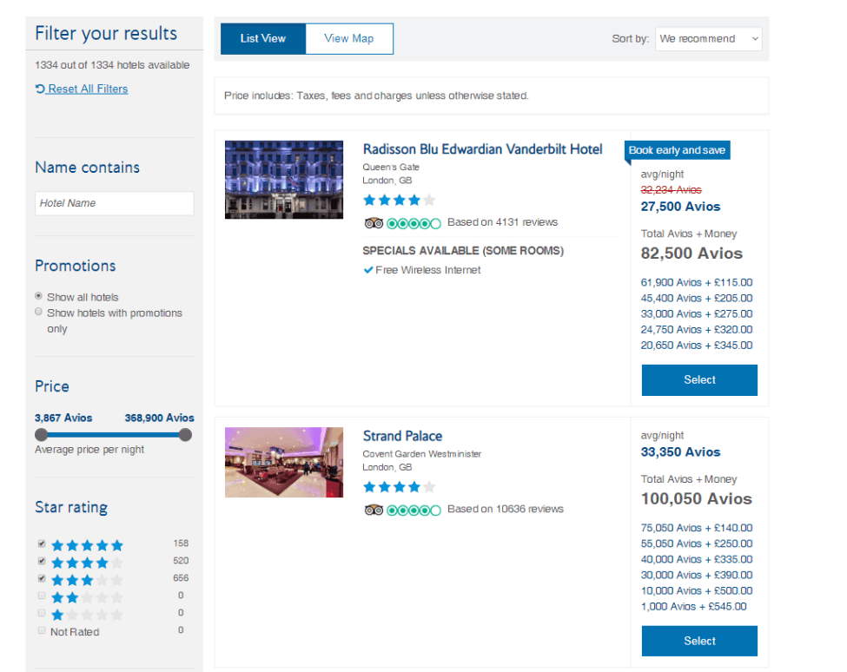Screen dimensions: 847x672
Task: Click the maximum price slider handle
Action: tap(185, 434)
